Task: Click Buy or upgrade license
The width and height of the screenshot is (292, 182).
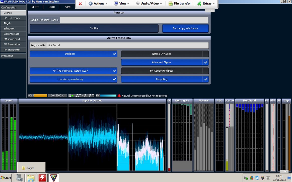Action: click(x=185, y=28)
